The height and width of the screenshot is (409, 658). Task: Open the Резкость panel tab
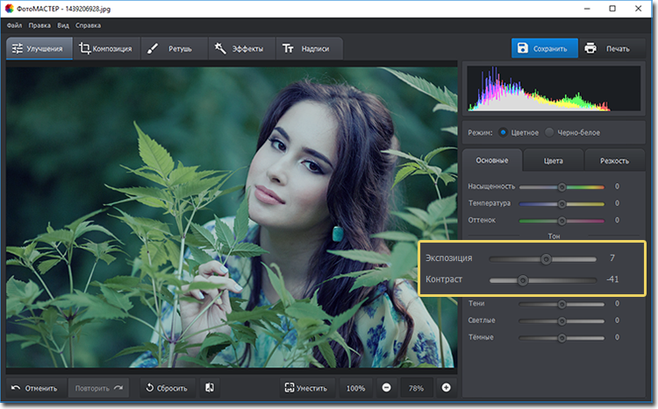pyautogui.click(x=613, y=160)
